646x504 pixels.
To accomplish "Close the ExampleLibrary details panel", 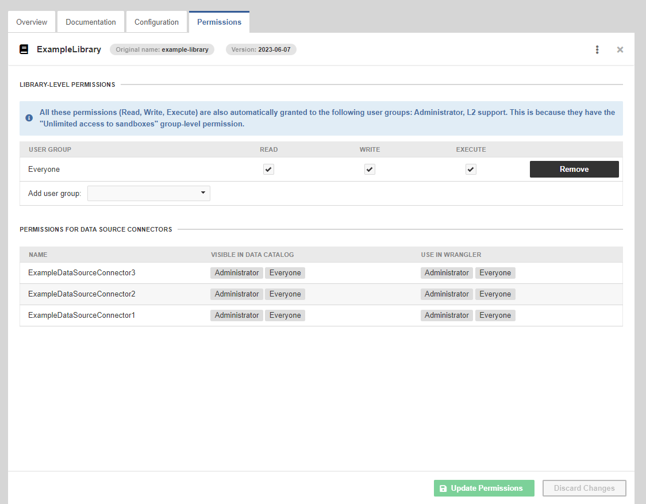I will point(620,49).
